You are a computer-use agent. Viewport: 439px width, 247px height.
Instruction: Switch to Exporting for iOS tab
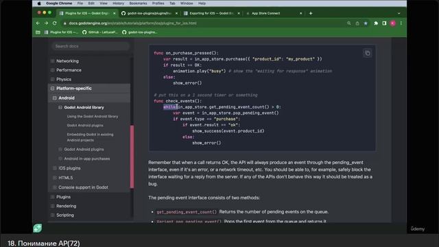tap(211, 13)
